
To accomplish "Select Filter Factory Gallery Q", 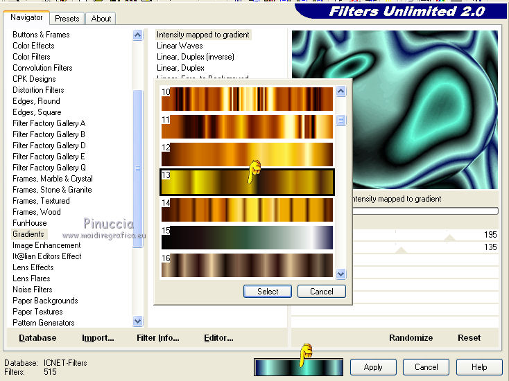I will pyautogui.click(x=49, y=168).
